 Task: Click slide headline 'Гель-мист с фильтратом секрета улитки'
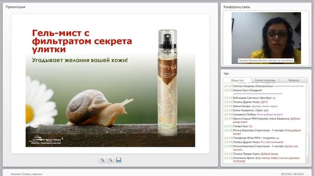tap(82, 41)
